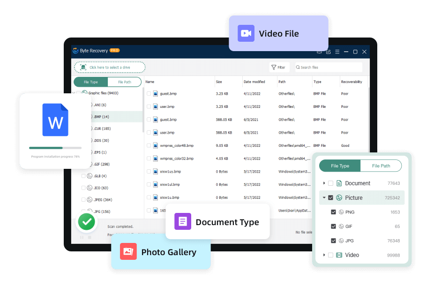The height and width of the screenshot is (295, 441).
Task: Tick the Document category checkbox
Action: 331,183
